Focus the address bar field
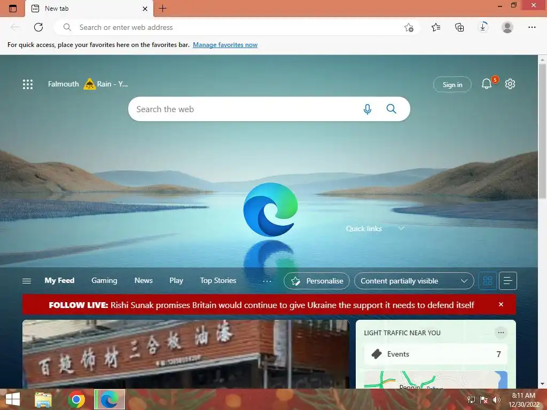This screenshot has height=410, width=547. [x=237, y=27]
